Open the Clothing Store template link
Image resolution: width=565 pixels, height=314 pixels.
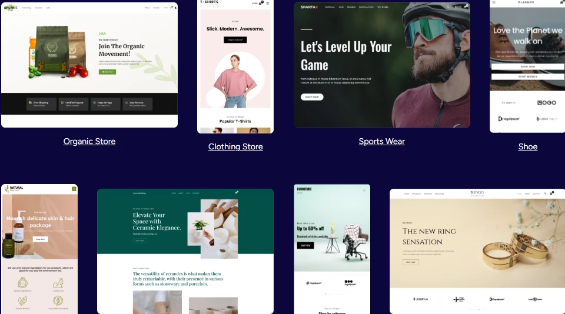click(x=235, y=146)
